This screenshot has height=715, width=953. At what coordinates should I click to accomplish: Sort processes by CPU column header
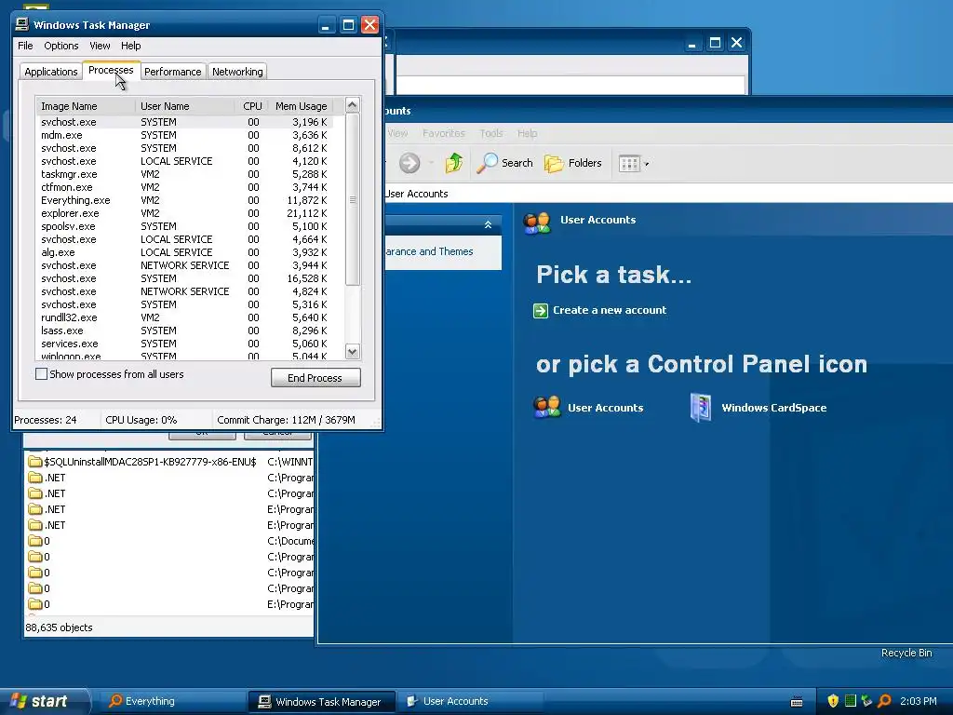tap(250, 106)
